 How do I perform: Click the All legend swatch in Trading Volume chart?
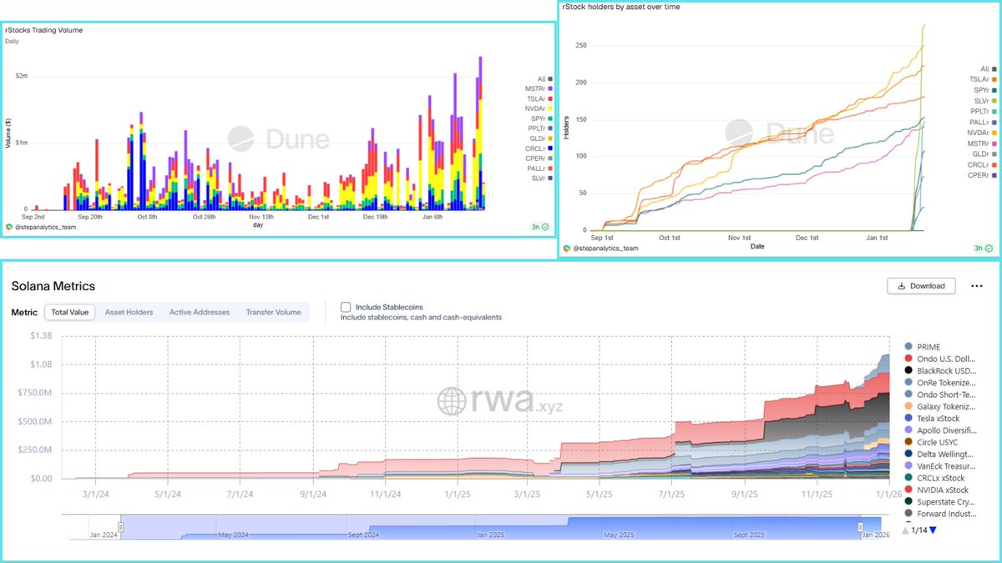[x=550, y=79]
